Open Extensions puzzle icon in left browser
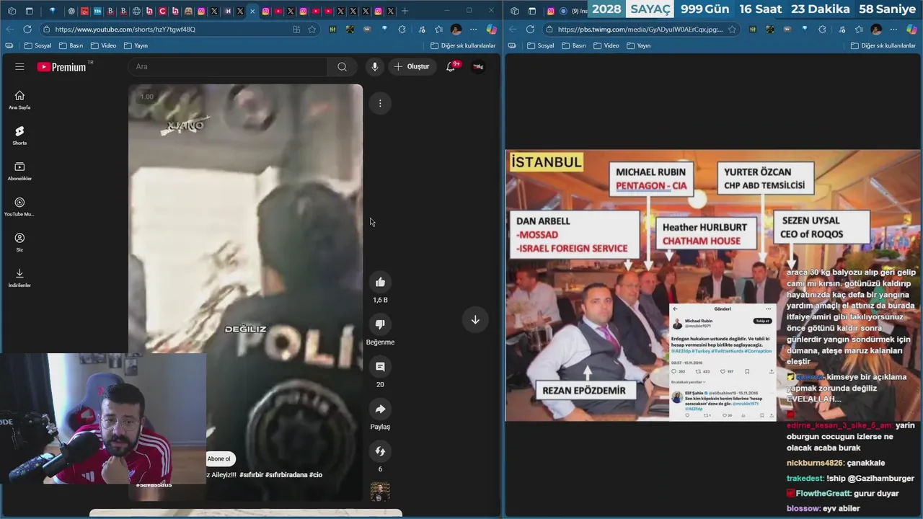Image resolution: width=923 pixels, height=519 pixels. pos(402,30)
